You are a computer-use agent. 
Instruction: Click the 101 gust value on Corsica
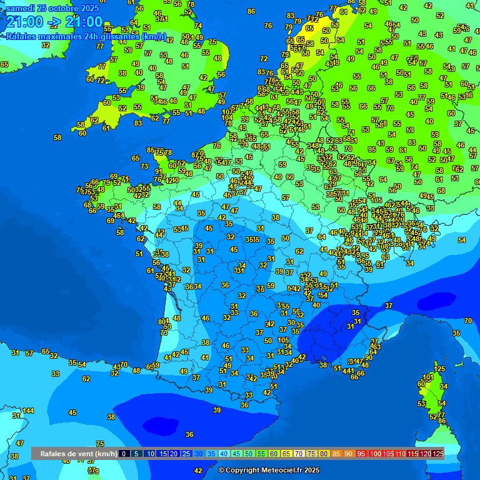pyautogui.click(x=427, y=377)
